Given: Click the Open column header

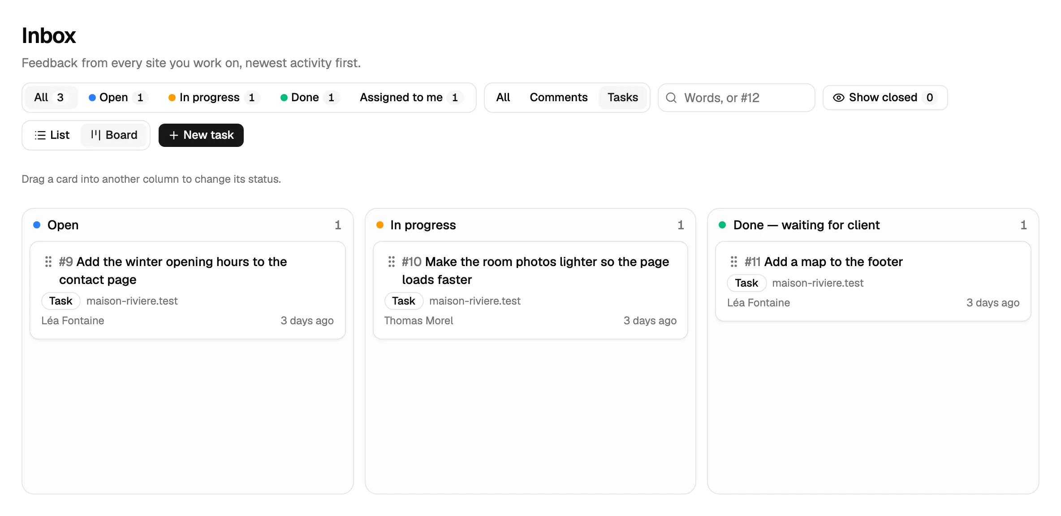Looking at the screenshot, I should 63,225.
